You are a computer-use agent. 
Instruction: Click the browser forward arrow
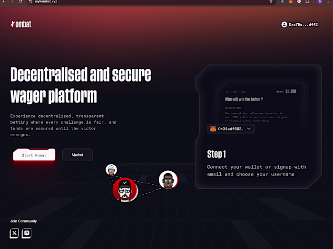(x=12, y=1)
